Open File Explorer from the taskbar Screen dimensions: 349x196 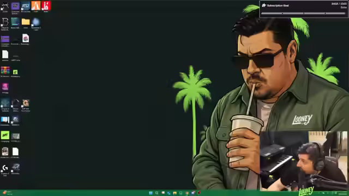pos(174,193)
